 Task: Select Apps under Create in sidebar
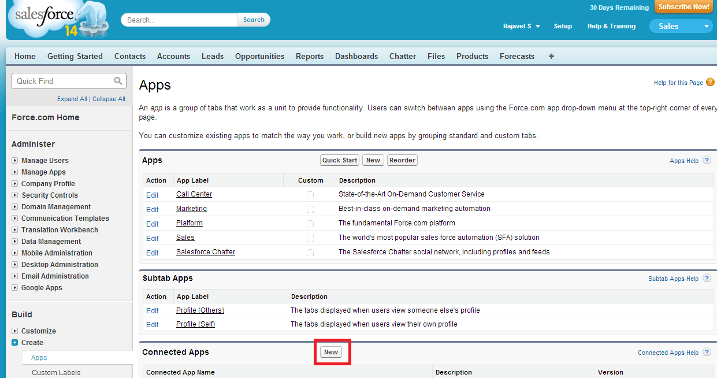39,358
